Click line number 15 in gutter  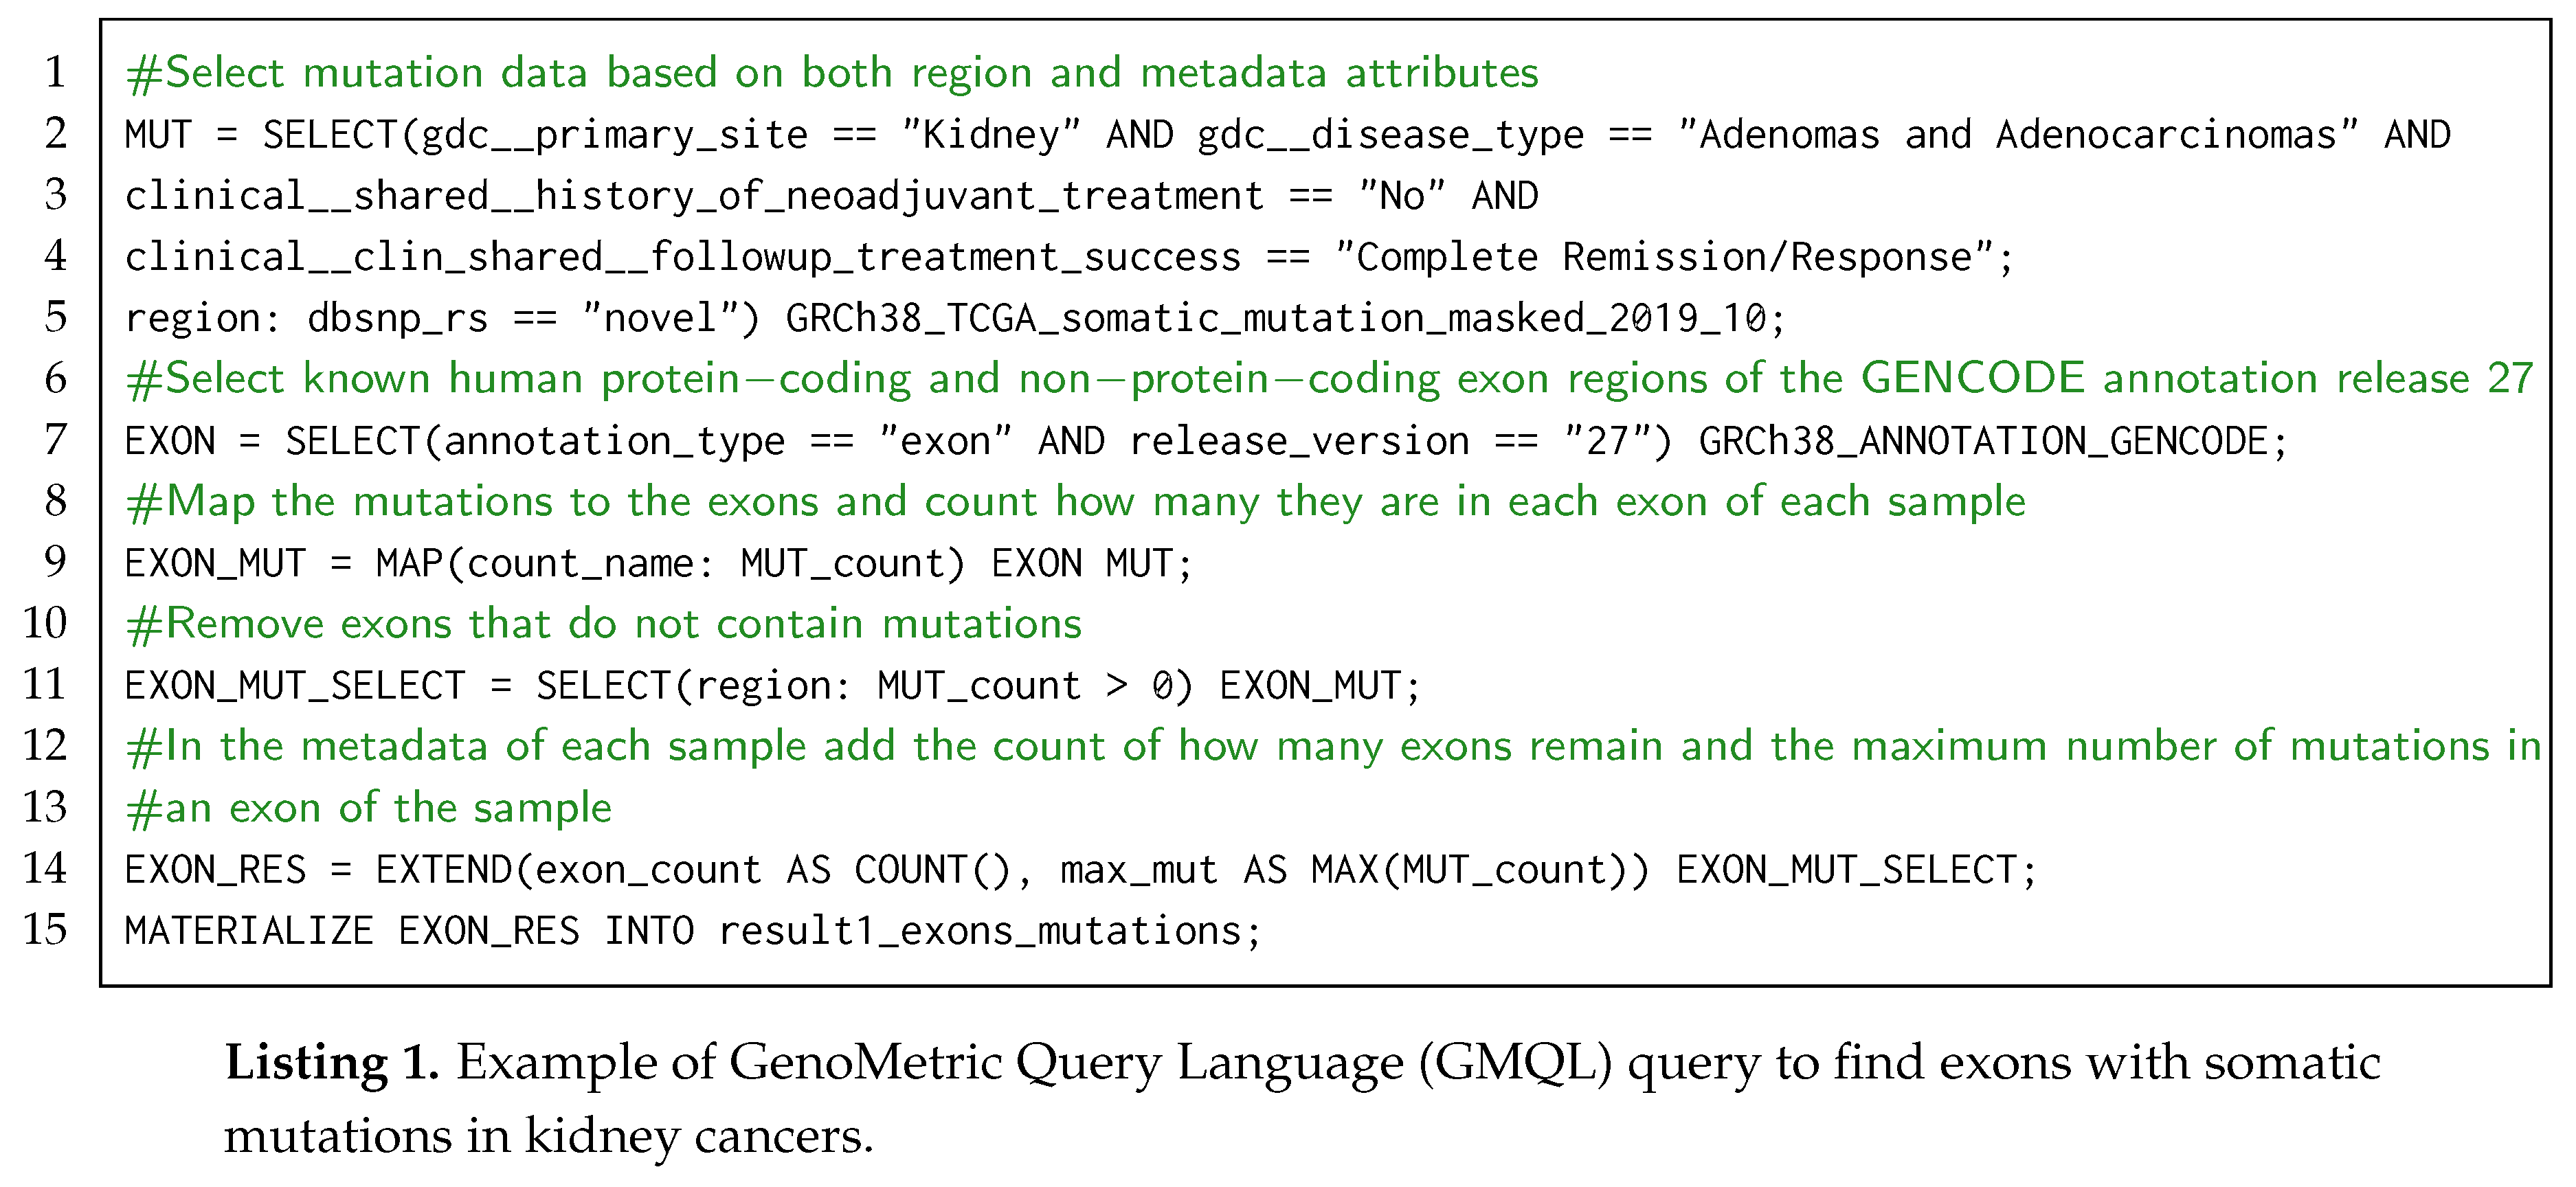point(45,930)
